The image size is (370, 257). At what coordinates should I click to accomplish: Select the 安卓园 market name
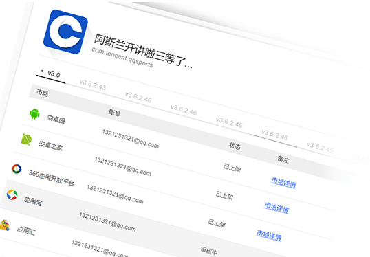56,120
